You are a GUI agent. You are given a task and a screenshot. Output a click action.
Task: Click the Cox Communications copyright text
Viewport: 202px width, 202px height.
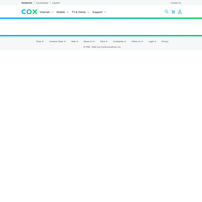point(102,47)
